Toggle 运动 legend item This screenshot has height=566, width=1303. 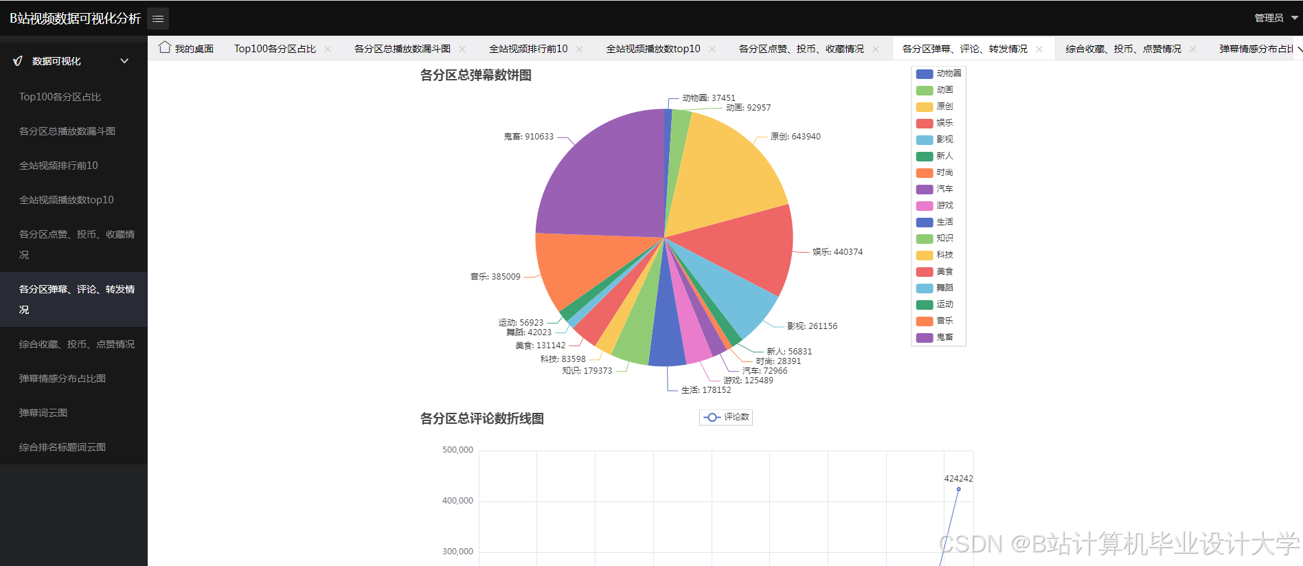point(935,304)
